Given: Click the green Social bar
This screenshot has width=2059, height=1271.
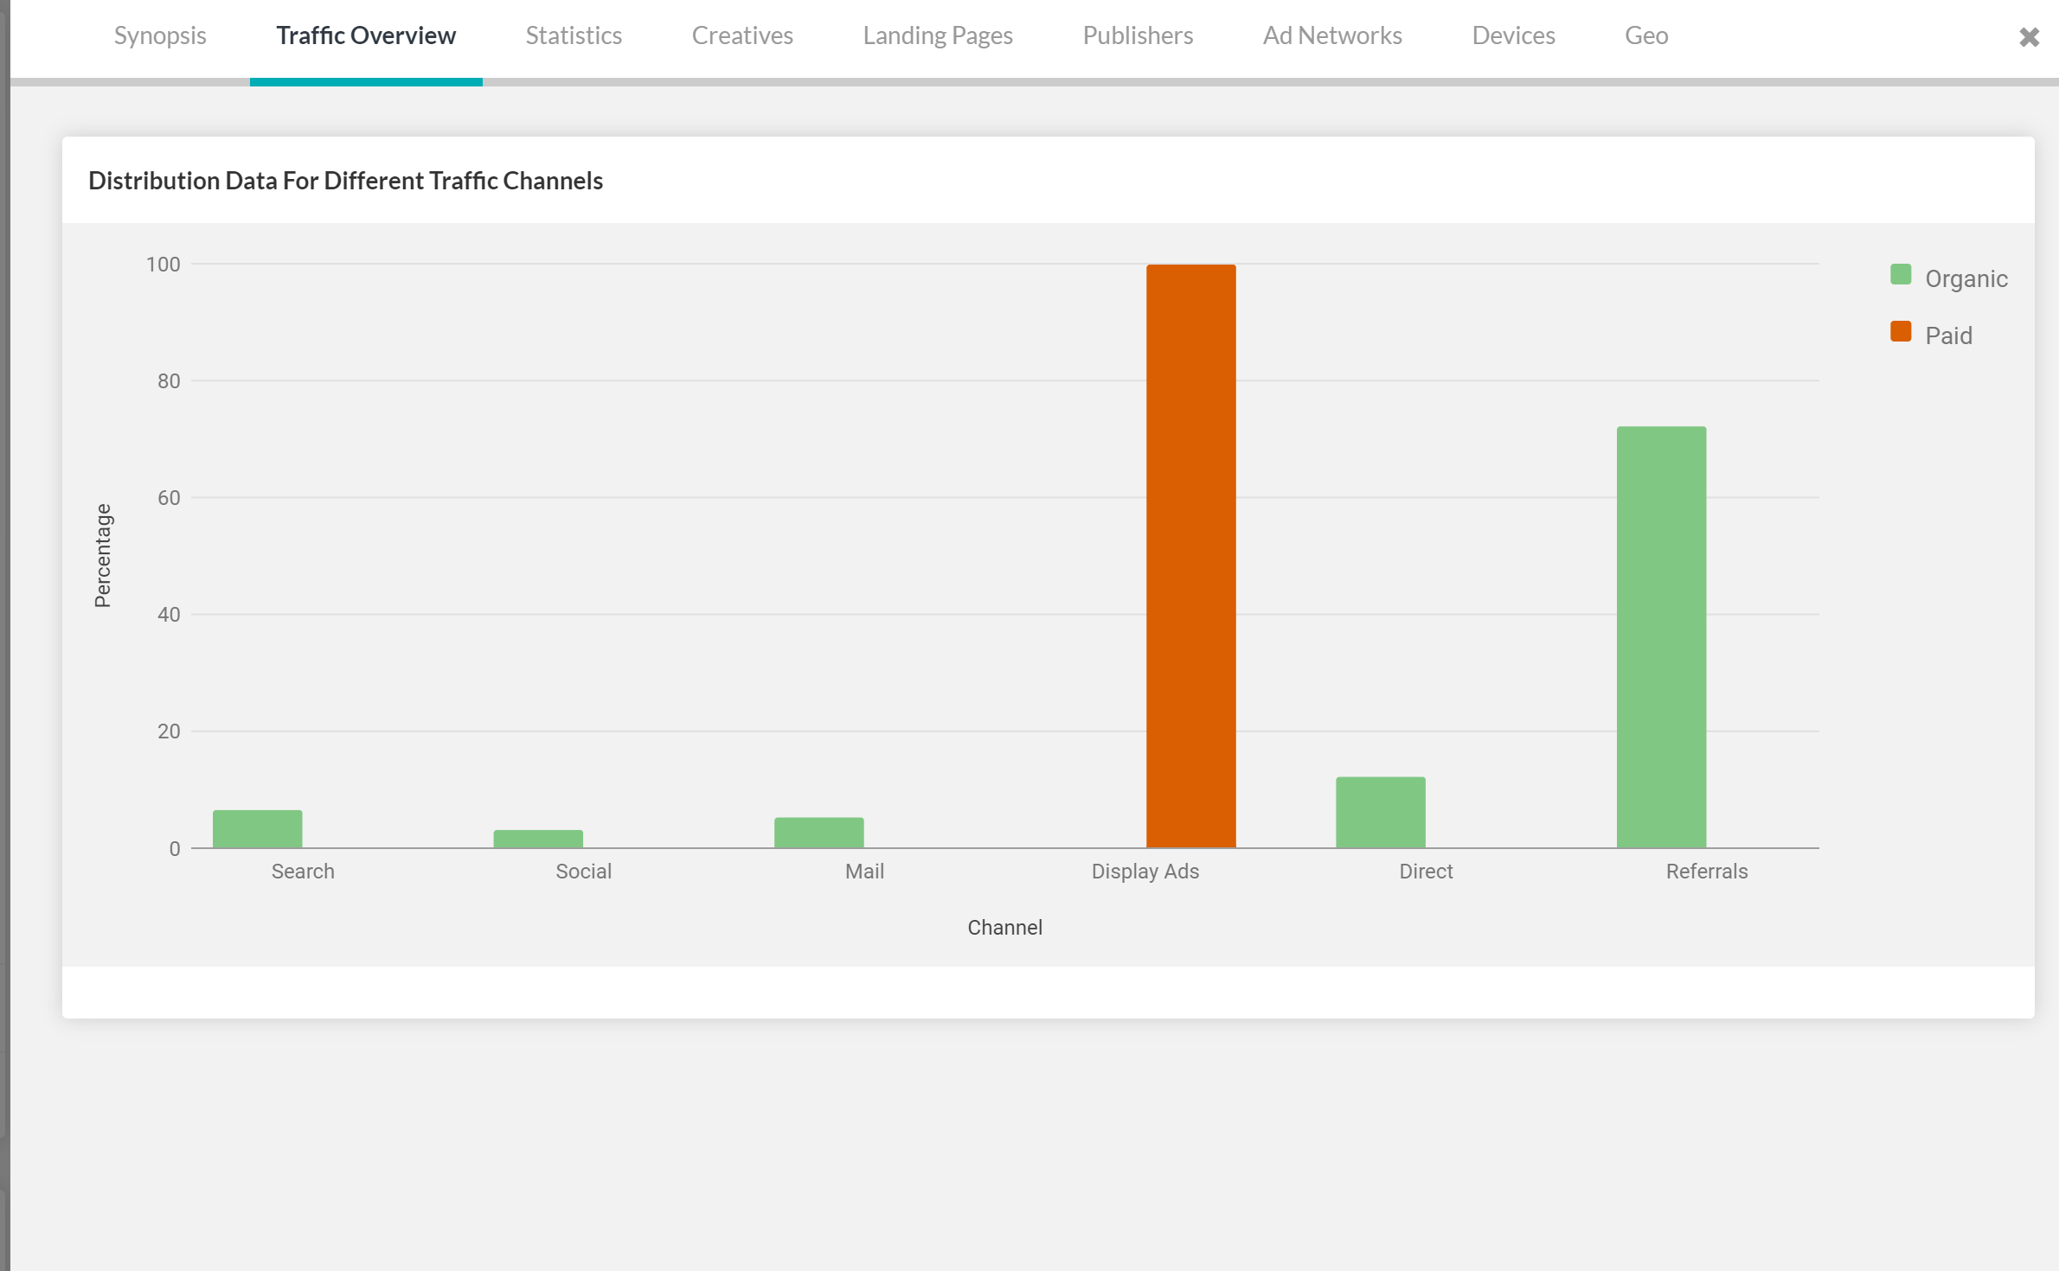Looking at the screenshot, I should coord(538,839).
